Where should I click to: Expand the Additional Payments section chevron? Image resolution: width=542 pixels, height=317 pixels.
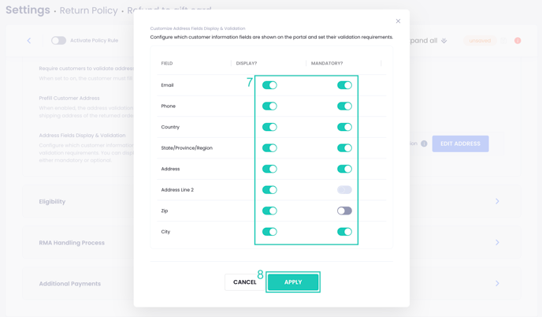click(x=497, y=283)
